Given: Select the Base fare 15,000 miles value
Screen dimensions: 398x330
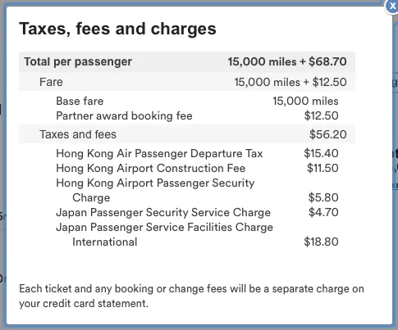Looking at the screenshot, I should (x=305, y=102).
